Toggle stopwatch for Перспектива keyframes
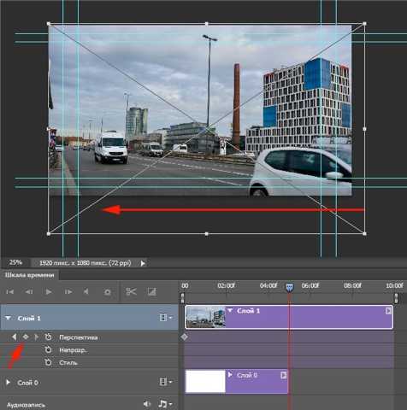 click(48, 337)
